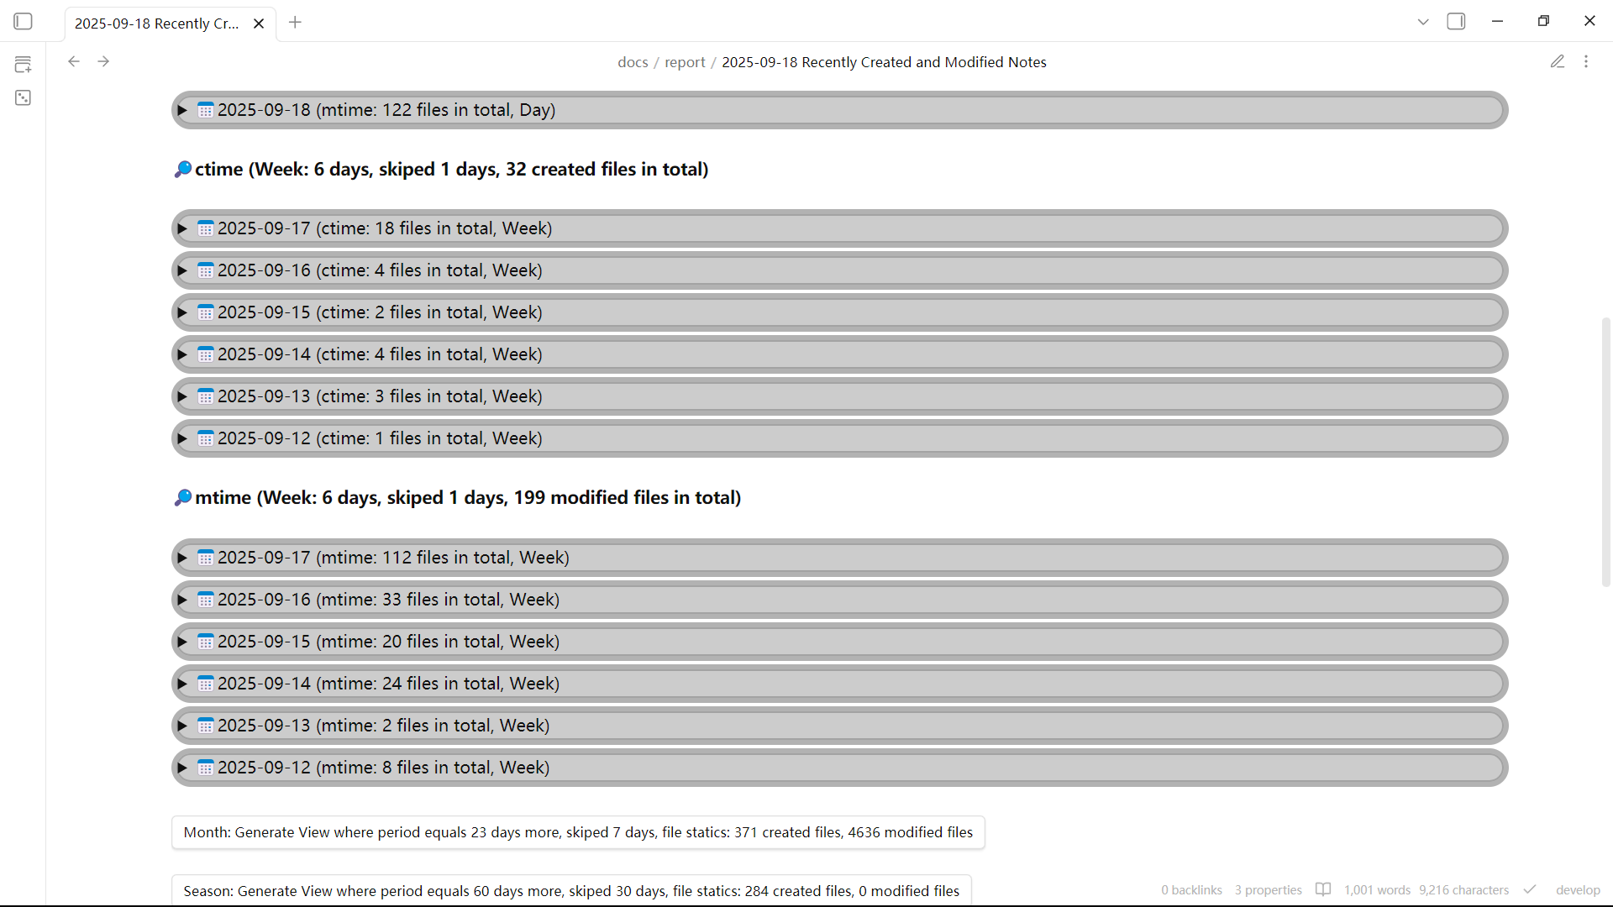The height and width of the screenshot is (907, 1613).
Task: Click the vertical scrollbar thumb
Action: 1605,452
